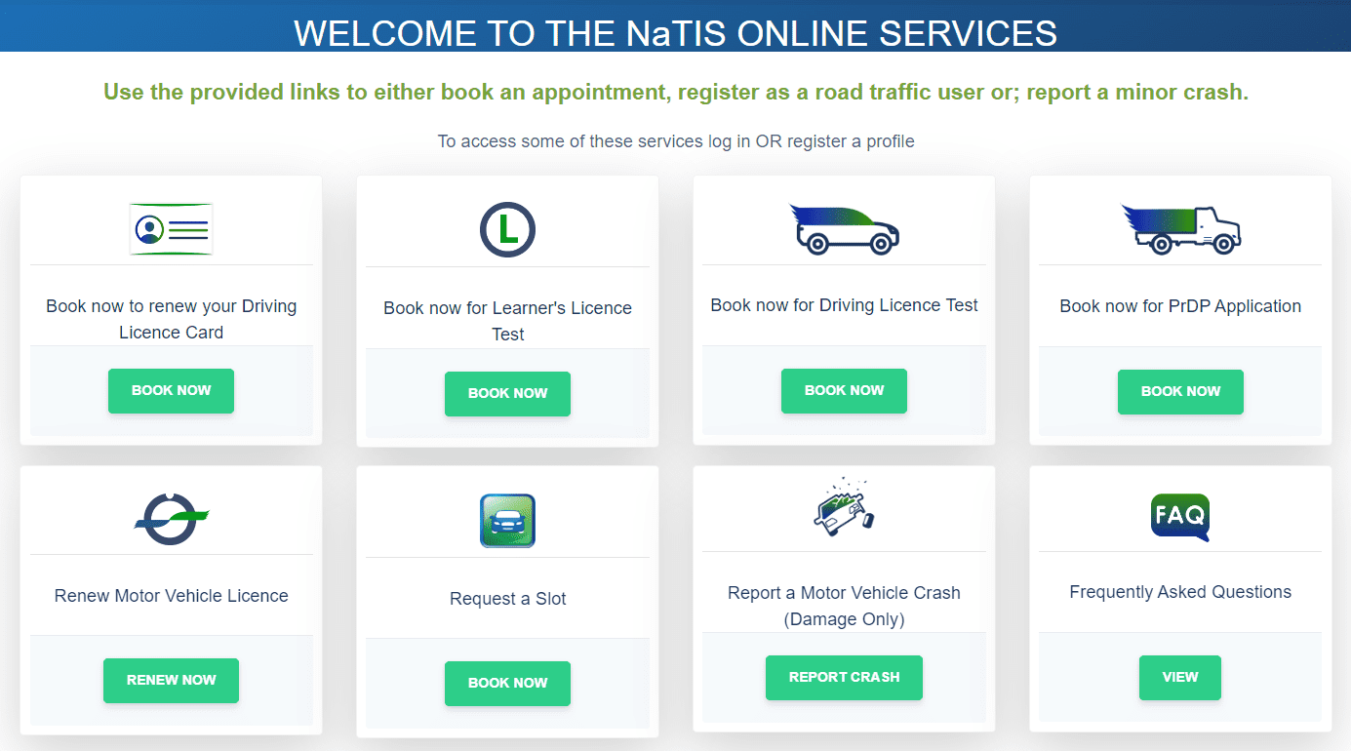Click the 'Welcome to the NaTIS Online Services' heading

[x=675, y=33]
